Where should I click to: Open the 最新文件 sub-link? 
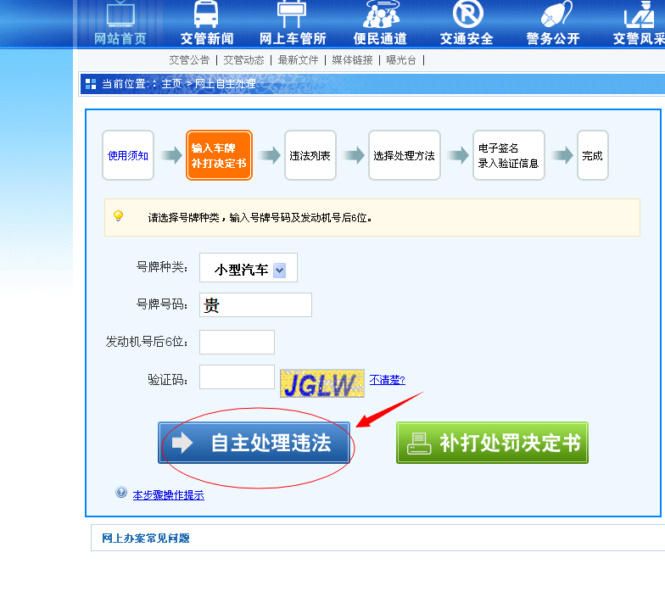coord(298,60)
